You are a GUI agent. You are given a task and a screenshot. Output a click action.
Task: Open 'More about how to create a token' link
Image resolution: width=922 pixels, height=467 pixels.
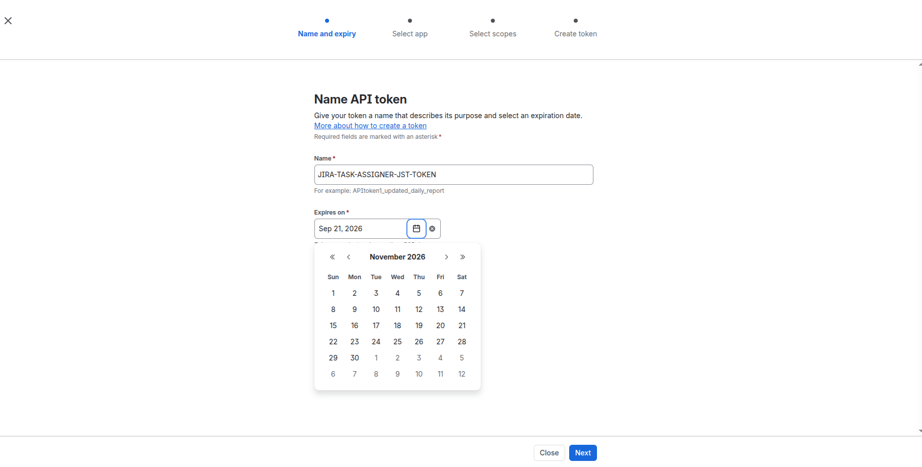click(x=371, y=126)
